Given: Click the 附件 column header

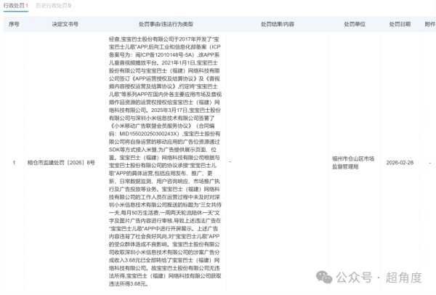Looking at the screenshot, I should point(429,24).
